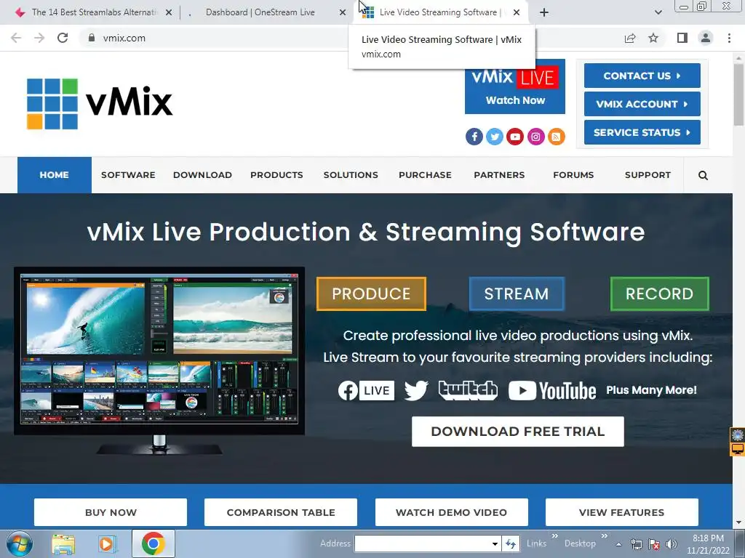Expand the taskbar Address dropdown arrow
The width and height of the screenshot is (745, 558).
click(x=495, y=543)
